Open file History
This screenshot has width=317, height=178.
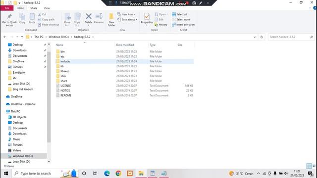click(x=161, y=25)
